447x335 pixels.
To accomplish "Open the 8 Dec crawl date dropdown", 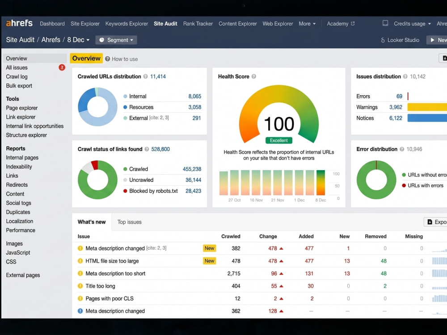I will tap(78, 40).
